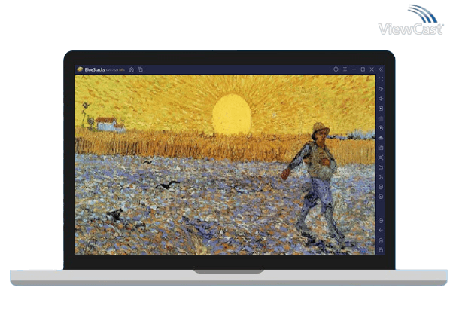Maximize the BlueStacks window
The image size is (453, 312).
point(363,69)
